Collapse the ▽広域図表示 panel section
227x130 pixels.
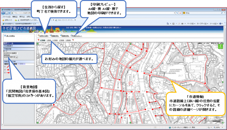coord(19,46)
